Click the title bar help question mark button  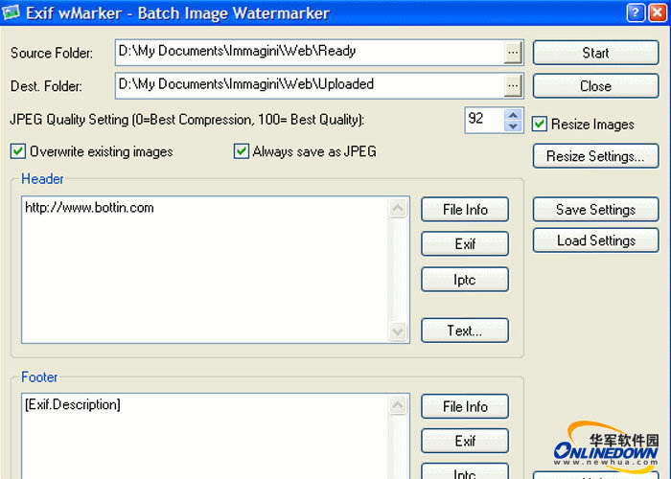coord(636,12)
